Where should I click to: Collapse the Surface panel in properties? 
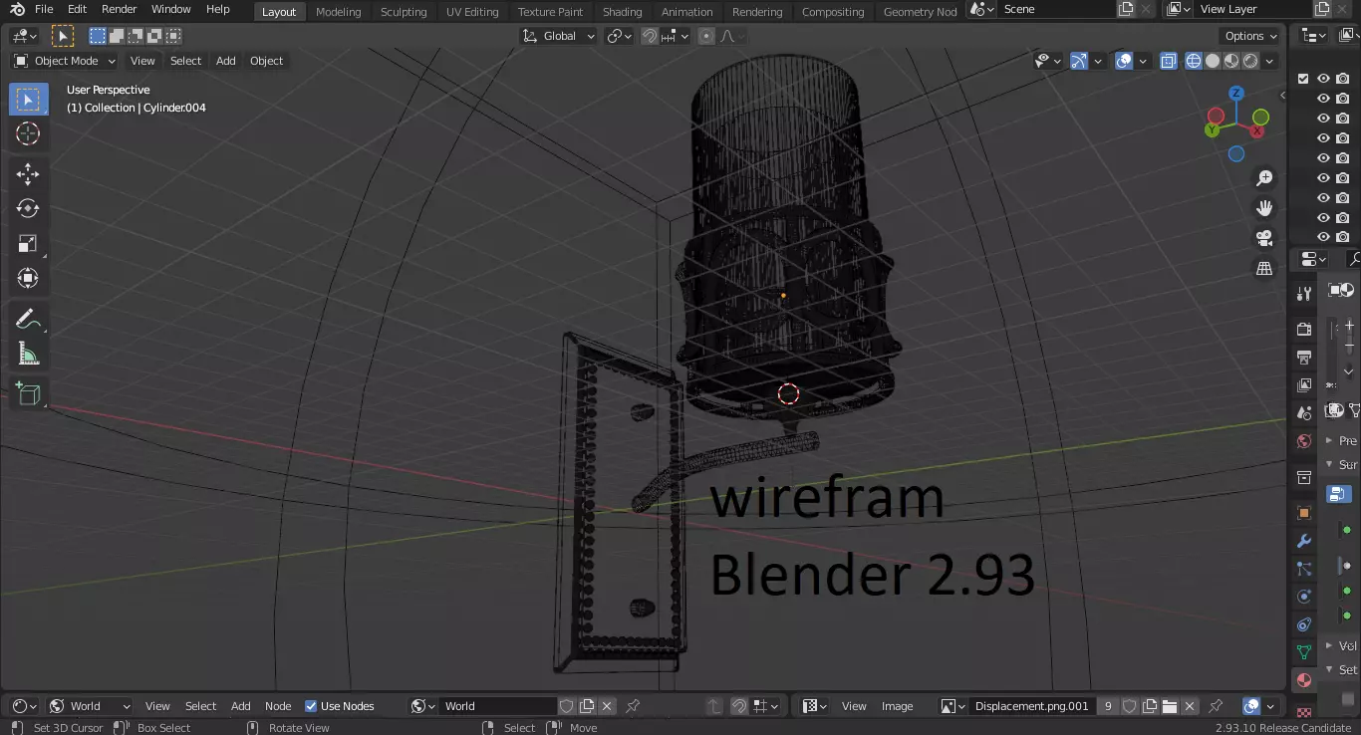(x=1329, y=464)
